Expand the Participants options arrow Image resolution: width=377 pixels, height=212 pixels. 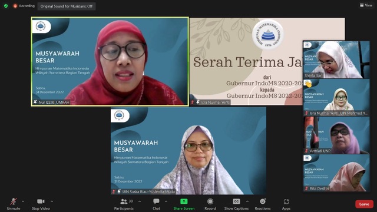[140, 201]
